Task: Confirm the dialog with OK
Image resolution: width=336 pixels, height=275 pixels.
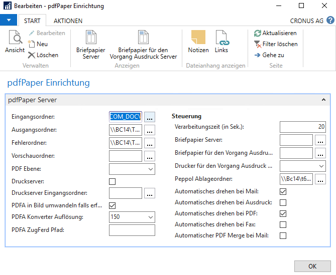Action: tap(312, 266)
